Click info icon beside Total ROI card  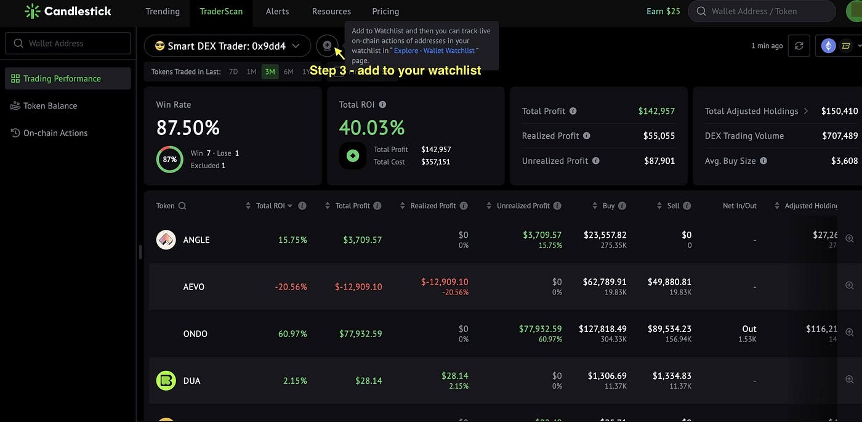(382, 105)
